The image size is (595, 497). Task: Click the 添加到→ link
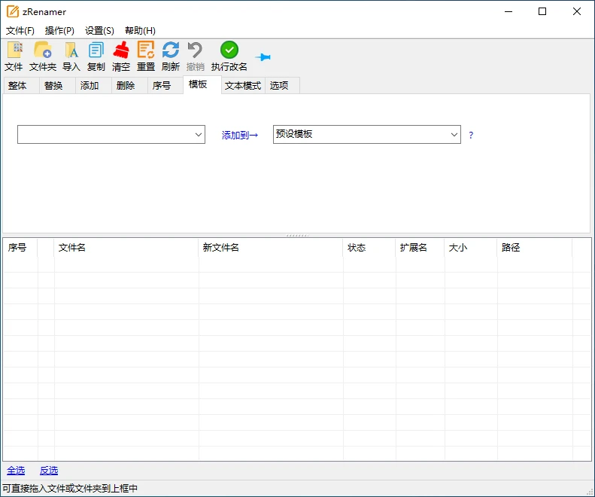(x=240, y=136)
